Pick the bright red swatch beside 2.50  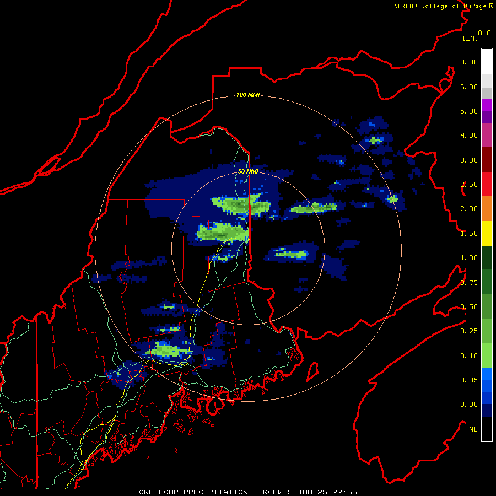(x=487, y=184)
